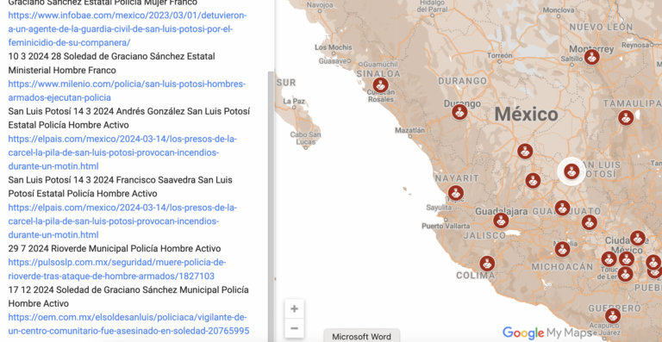Click the Acapulco marker in Guerrero
The height and width of the screenshot is (342, 662).
click(x=613, y=315)
